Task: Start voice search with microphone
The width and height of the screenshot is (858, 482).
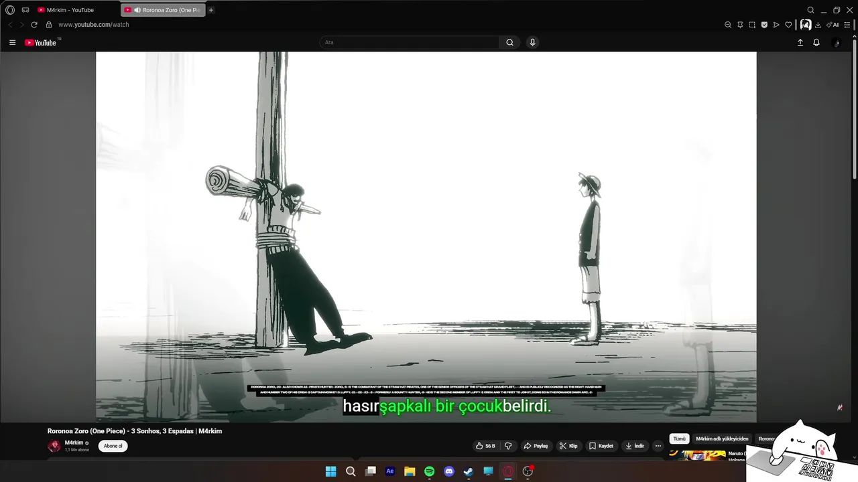Action: pyautogui.click(x=532, y=42)
